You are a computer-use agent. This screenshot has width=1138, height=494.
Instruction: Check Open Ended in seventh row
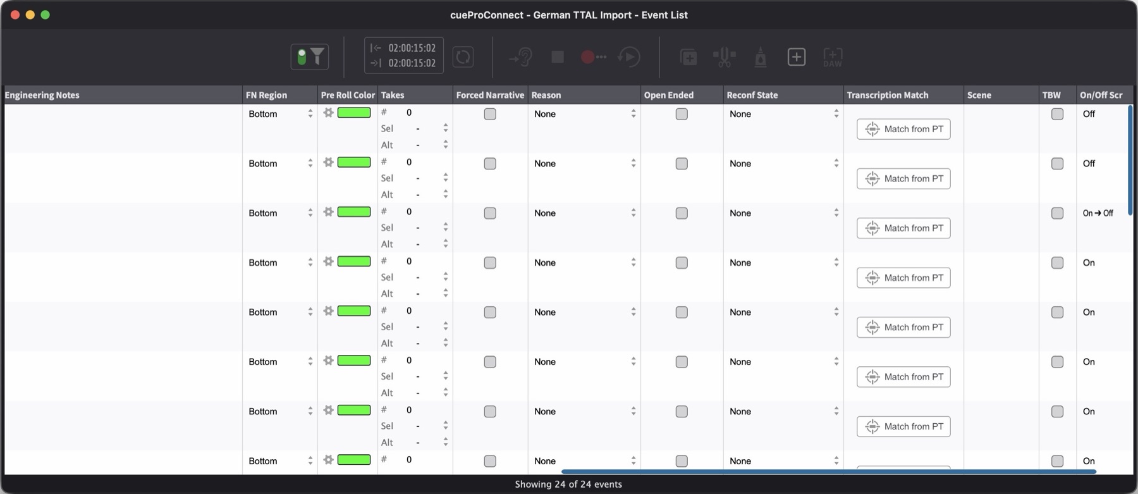(x=682, y=411)
